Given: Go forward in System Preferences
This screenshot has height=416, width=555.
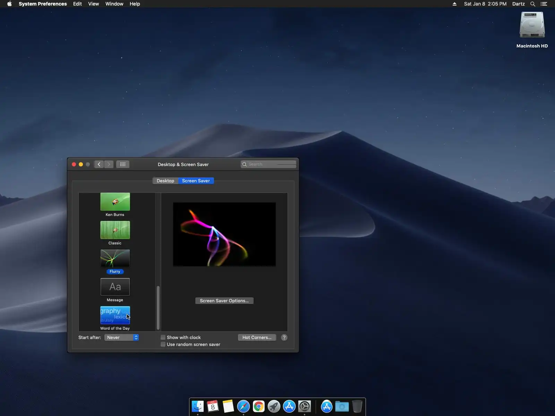Looking at the screenshot, I should point(109,164).
